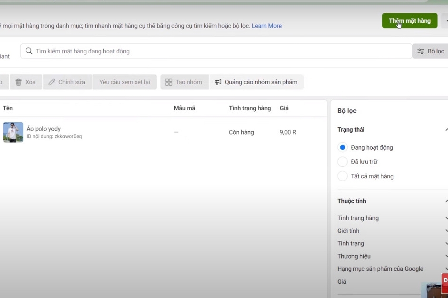Click the Tên column header
The height and width of the screenshot is (298, 448).
(x=8, y=108)
